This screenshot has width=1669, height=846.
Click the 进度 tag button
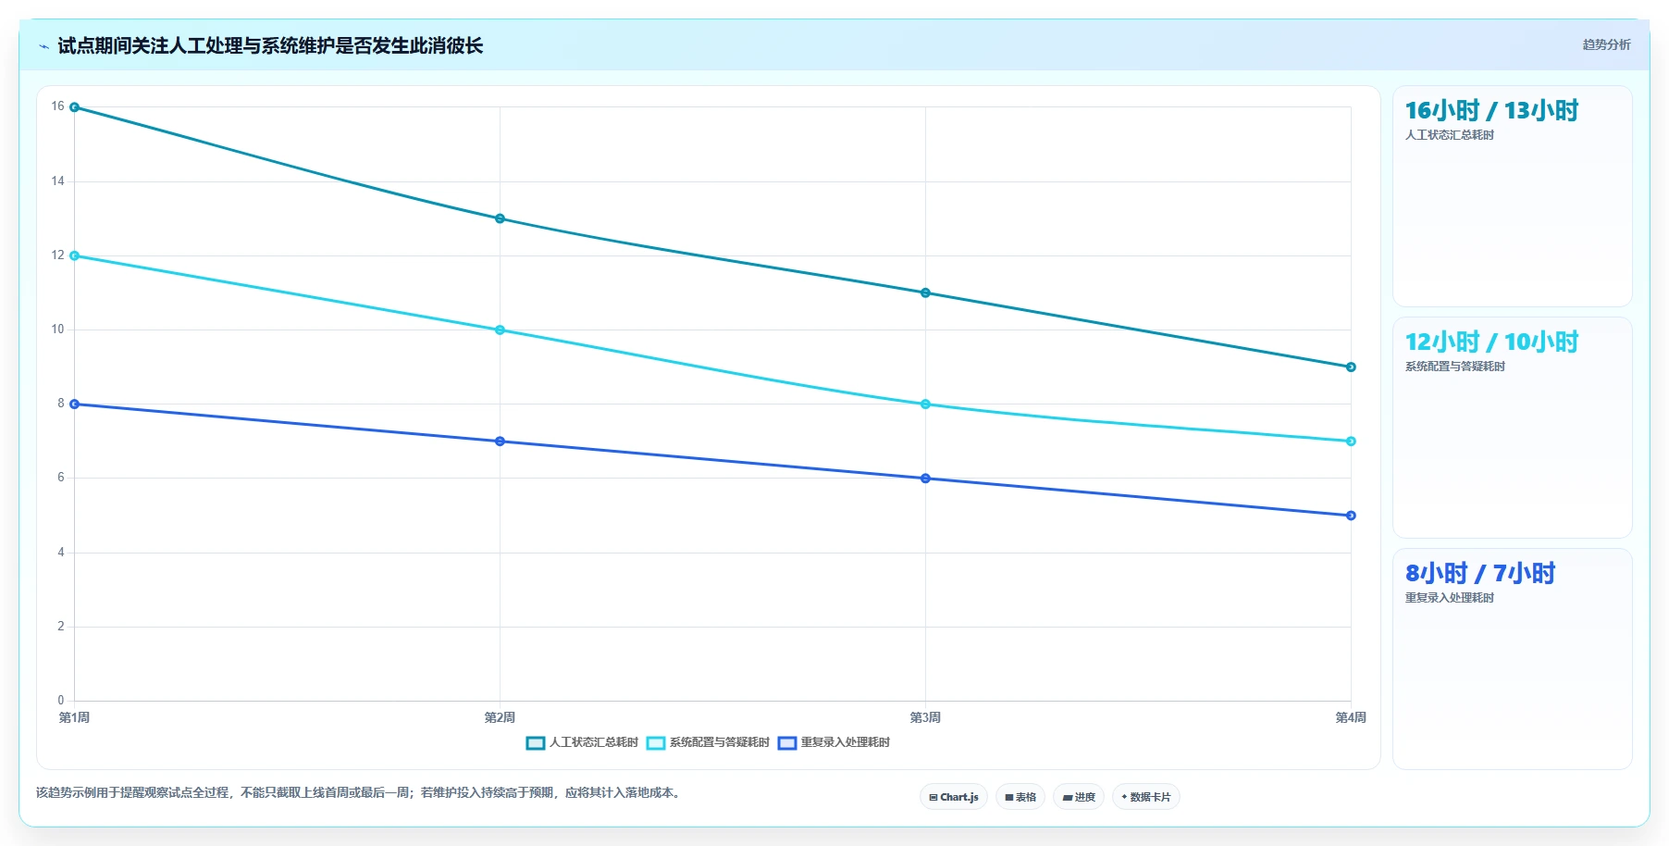(1079, 797)
